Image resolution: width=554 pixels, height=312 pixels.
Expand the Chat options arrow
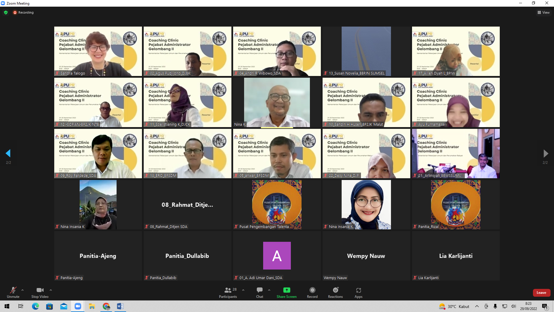click(269, 290)
